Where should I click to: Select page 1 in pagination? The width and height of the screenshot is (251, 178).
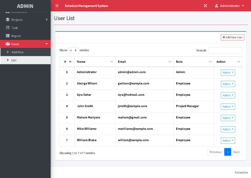227,152
